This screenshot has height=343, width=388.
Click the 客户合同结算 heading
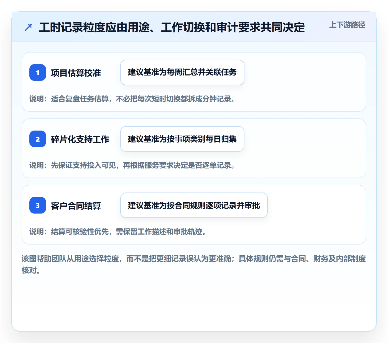point(76,206)
